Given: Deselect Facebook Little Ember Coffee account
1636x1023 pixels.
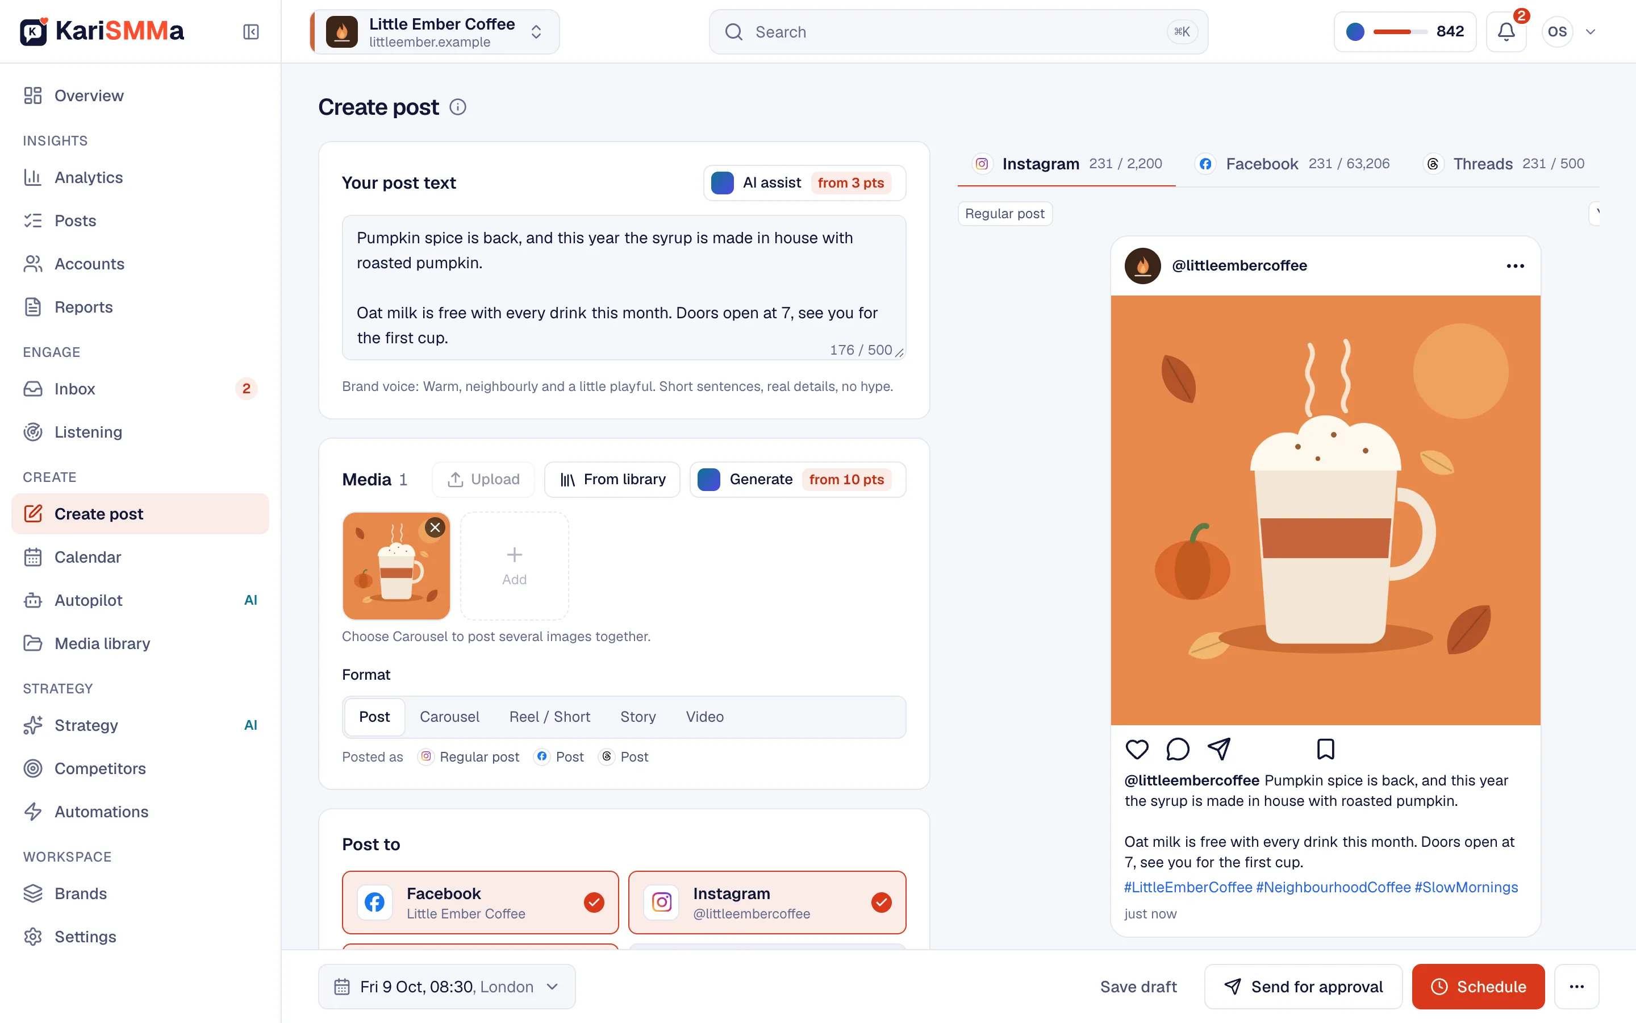Looking at the screenshot, I should click(x=480, y=903).
